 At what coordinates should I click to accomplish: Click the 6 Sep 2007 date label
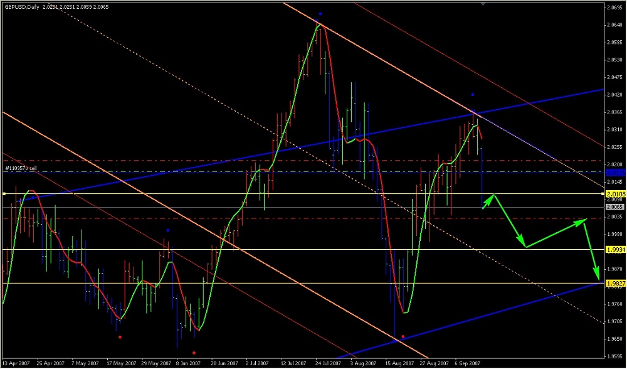[468, 363]
